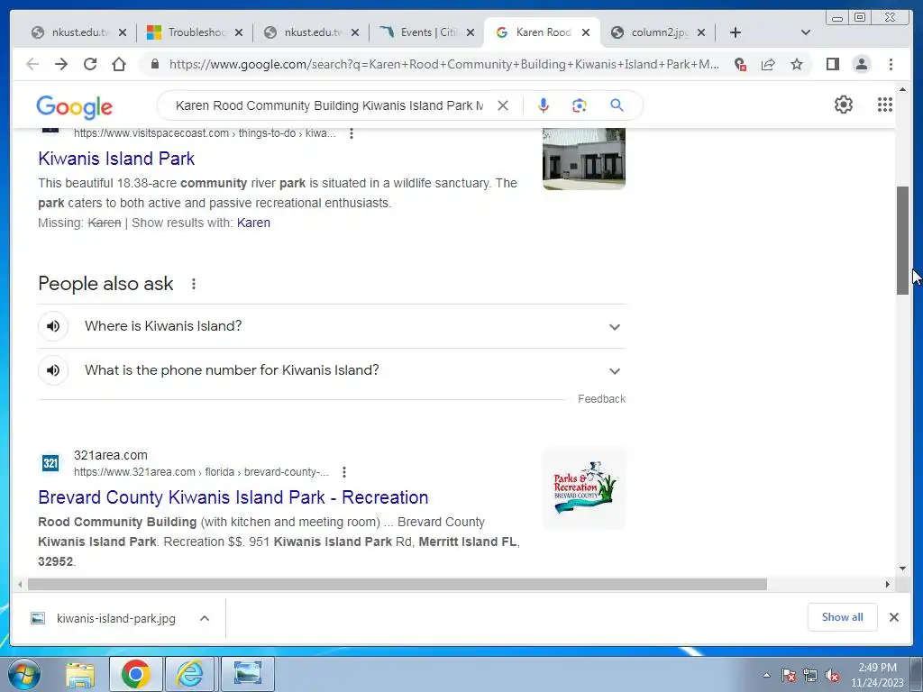923x692 pixels.
Task: Show results including Karen
Action: (x=253, y=223)
